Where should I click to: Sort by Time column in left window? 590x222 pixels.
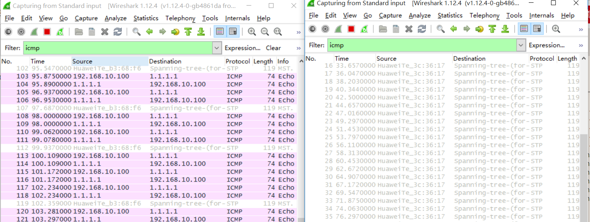point(50,61)
